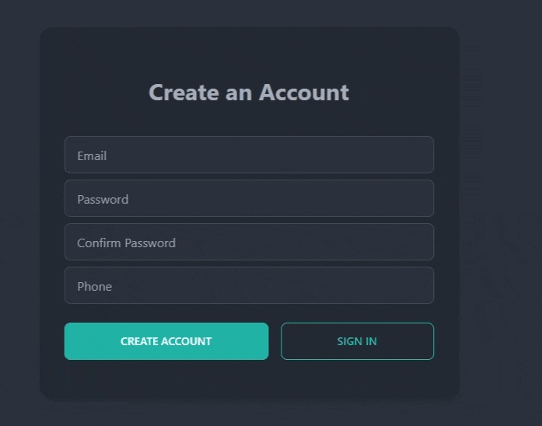Click the Phone placeholder text
The image size is (542, 426).
94,286
